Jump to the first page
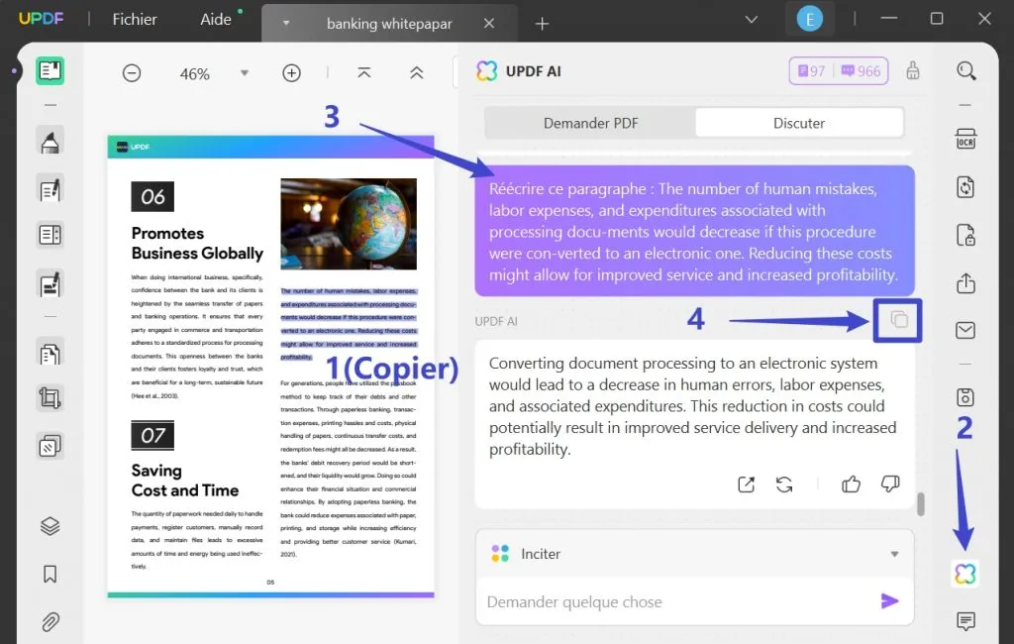 pos(364,72)
